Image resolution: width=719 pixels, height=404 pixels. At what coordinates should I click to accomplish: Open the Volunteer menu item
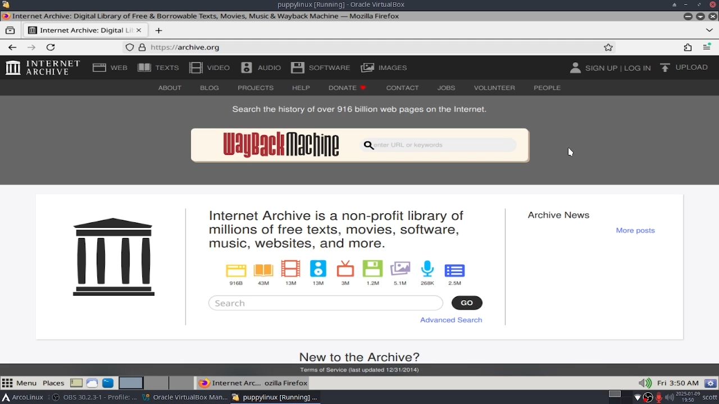(x=494, y=88)
